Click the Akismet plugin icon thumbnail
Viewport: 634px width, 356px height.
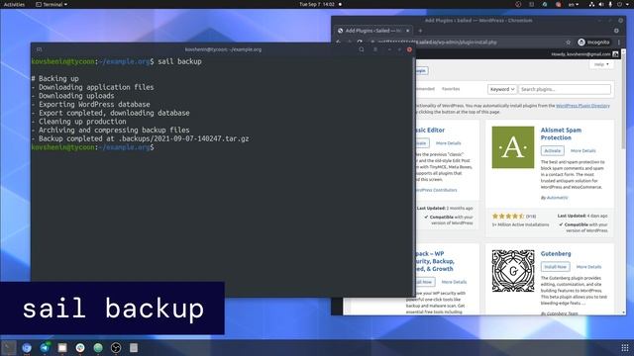tap(513, 147)
